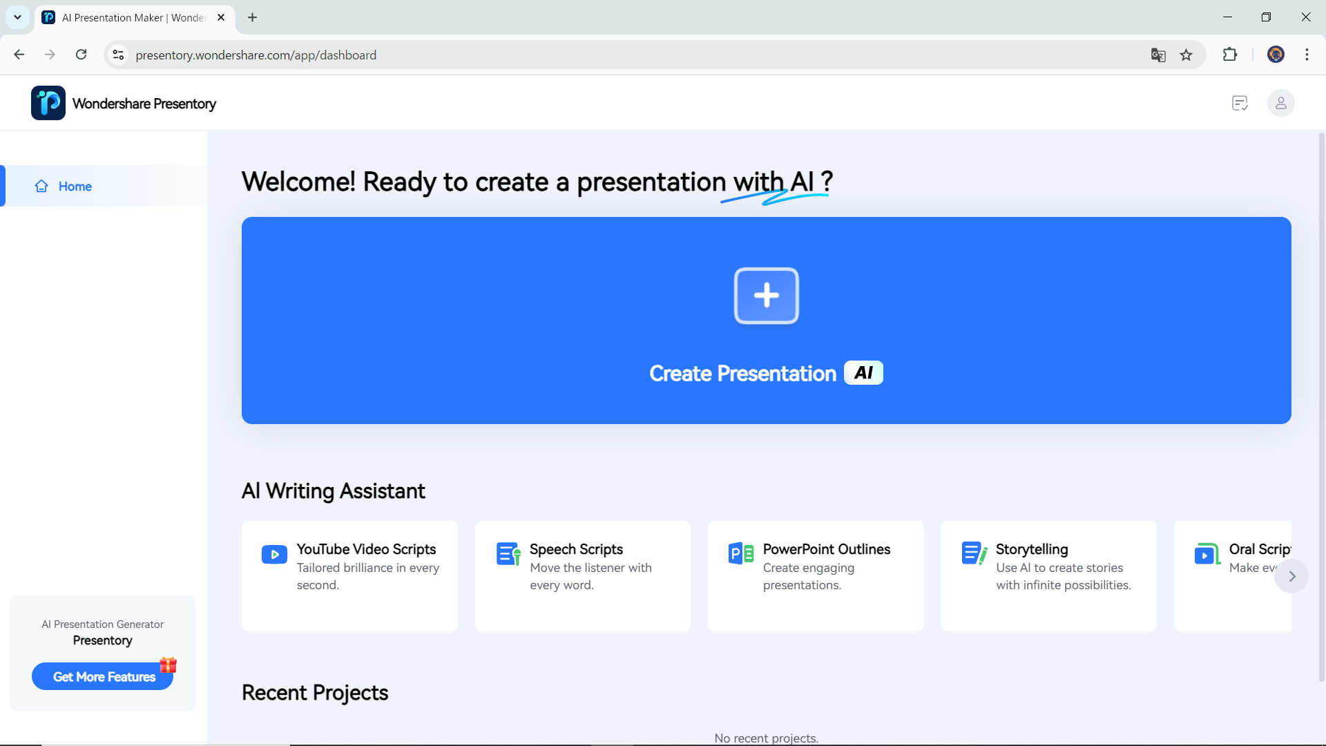The height and width of the screenshot is (746, 1326).
Task: Click the Wondershare Presentory title text
Action: (144, 104)
